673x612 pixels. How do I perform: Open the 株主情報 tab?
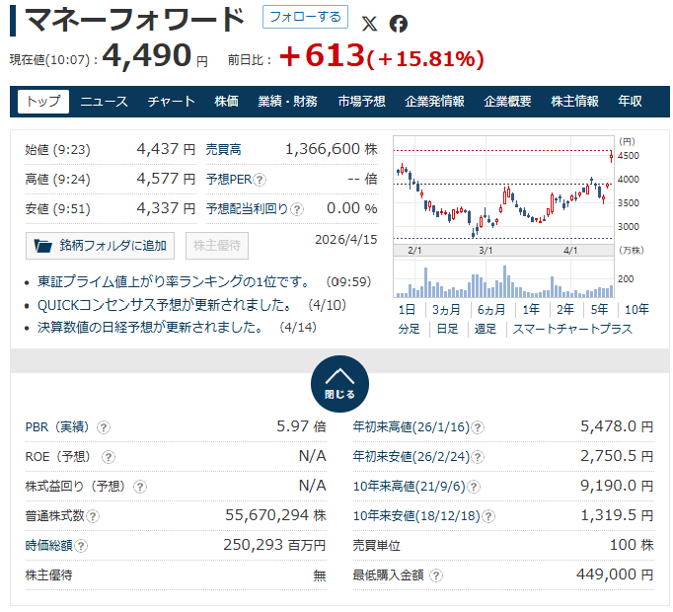(x=574, y=102)
